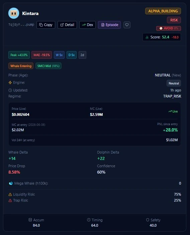Click the 1h ago updated value
The height and width of the screenshot is (235, 190).
(176, 90)
